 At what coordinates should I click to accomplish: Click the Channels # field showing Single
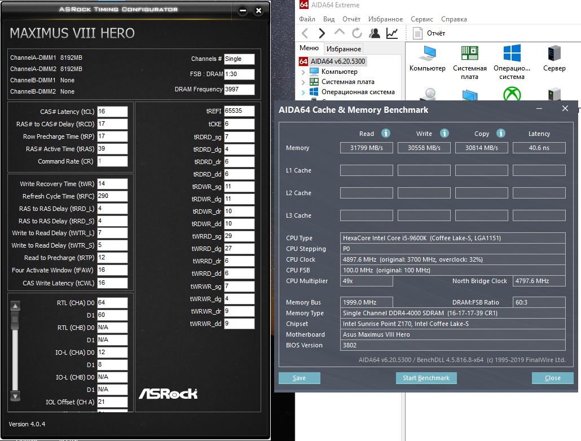pyautogui.click(x=239, y=59)
